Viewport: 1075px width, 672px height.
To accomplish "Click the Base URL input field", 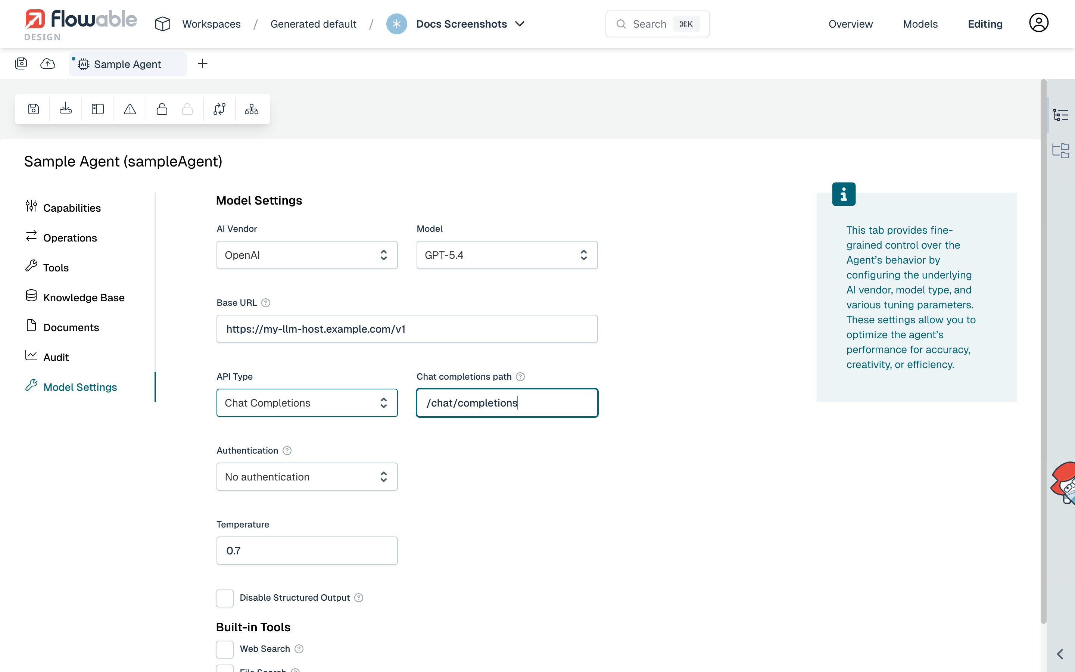I will (407, 329).
